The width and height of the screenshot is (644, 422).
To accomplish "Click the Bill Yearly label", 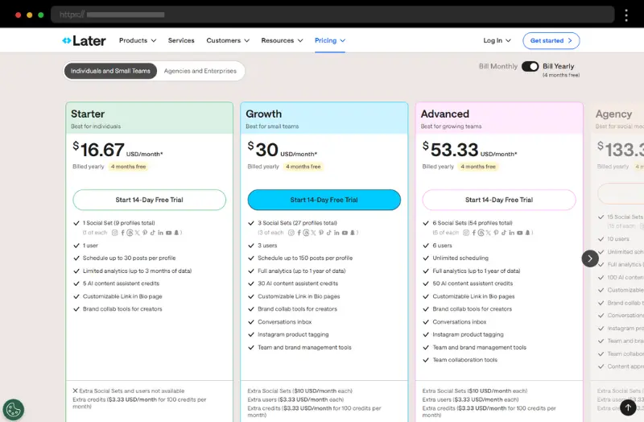I will point(558,66).
